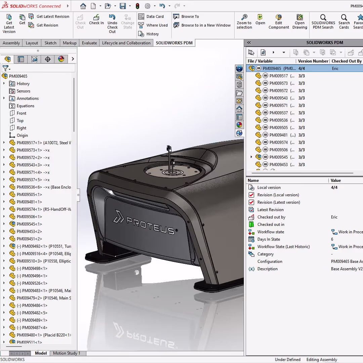The image size is (363, 363).
Task: Expand more FeatureManager tabs chevron
Action: [73, 59]
